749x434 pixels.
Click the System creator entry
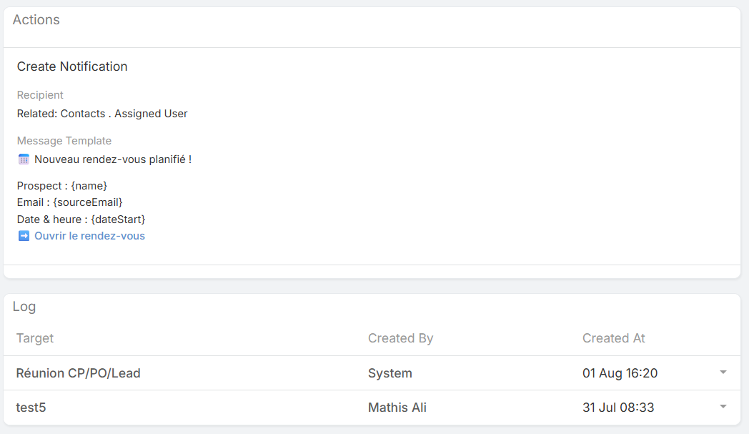(x=390, y=373)
